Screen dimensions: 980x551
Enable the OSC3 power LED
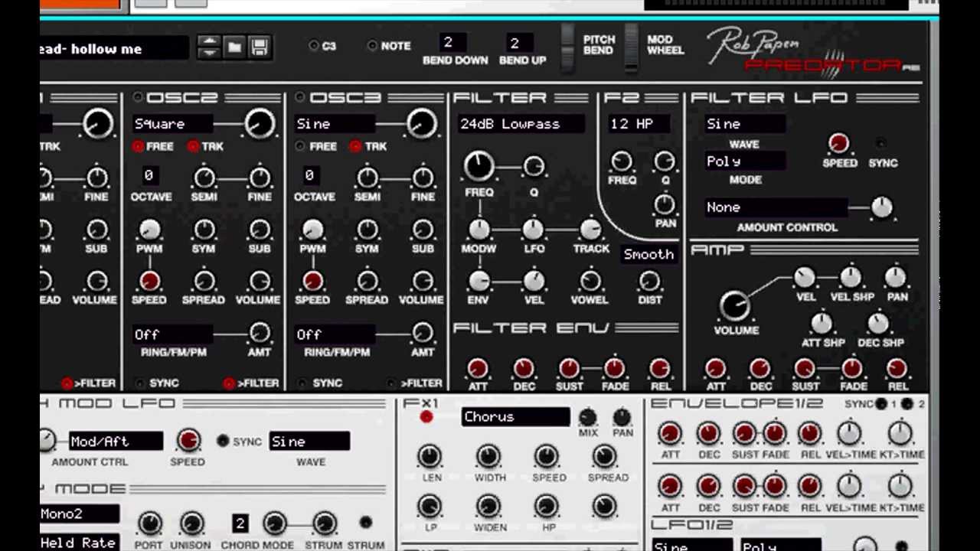click(x=300, y=97)
